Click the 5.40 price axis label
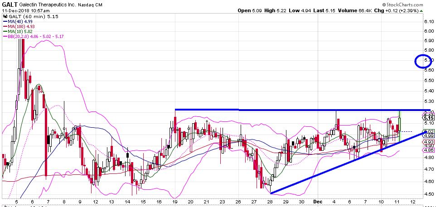Viewport: 436px width, 207px height. [x=430, y=91]
